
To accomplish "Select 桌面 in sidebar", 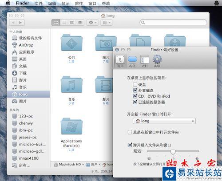I will [28, 59].
